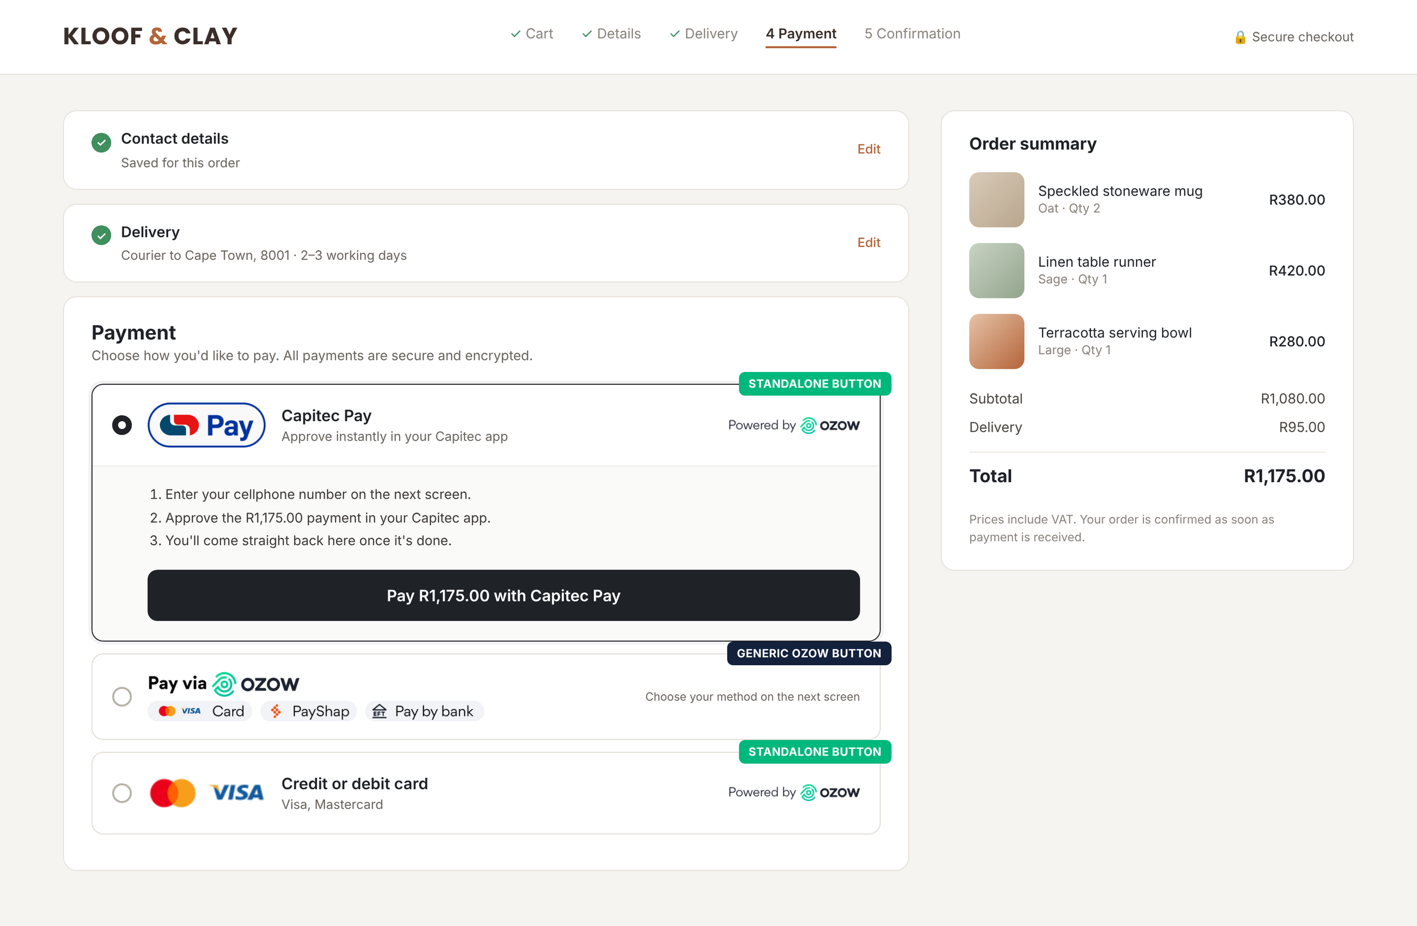Click the 5 Confirmation step

coord(912,34)
